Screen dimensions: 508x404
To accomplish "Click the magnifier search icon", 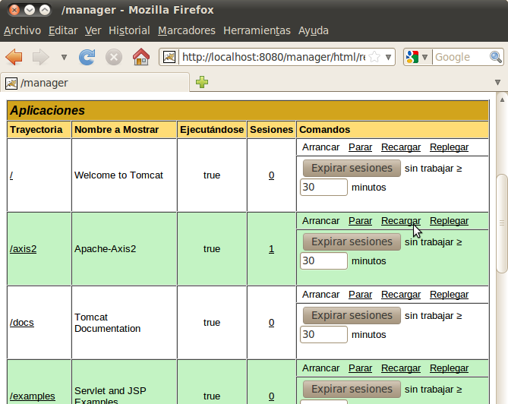I will coord(496,58).
